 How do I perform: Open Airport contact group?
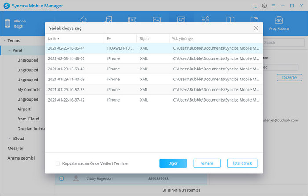click(x=24, y=109)
